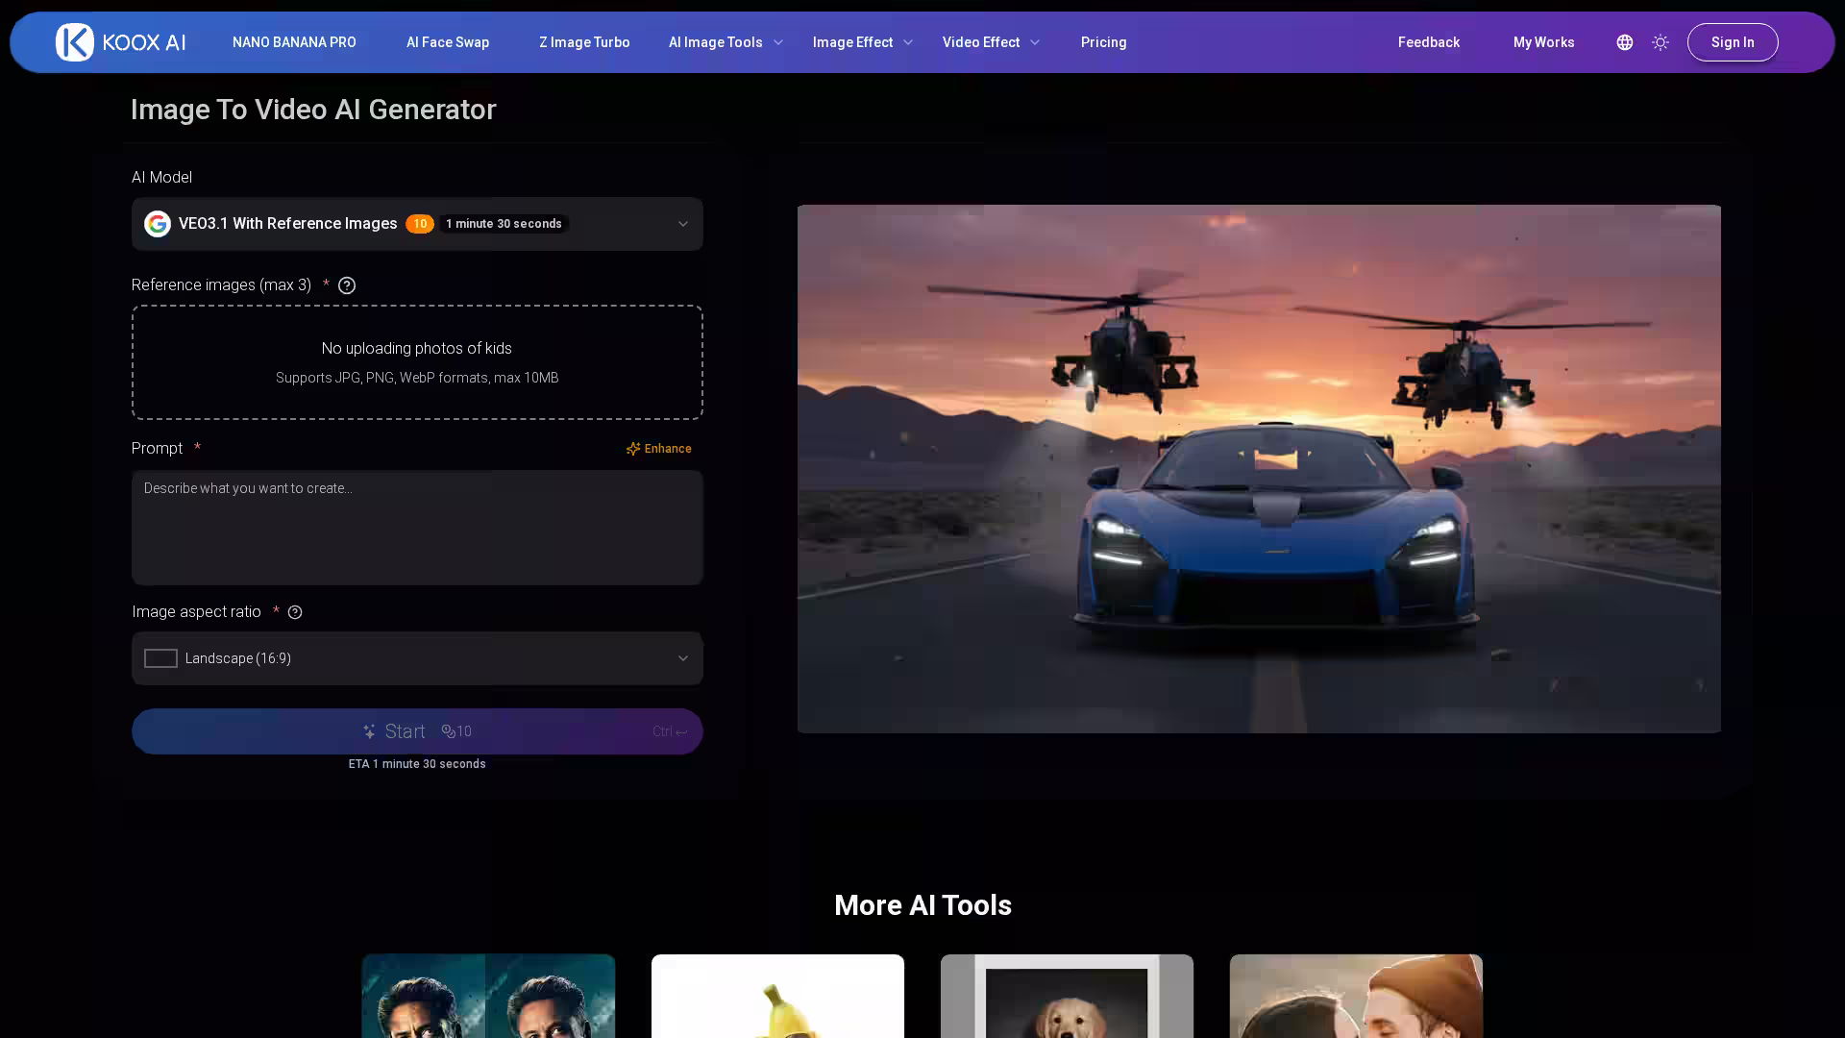Open the Pricing page link
The width and height of the screenshot is (1845, 1038).
tap(1103, 42)
